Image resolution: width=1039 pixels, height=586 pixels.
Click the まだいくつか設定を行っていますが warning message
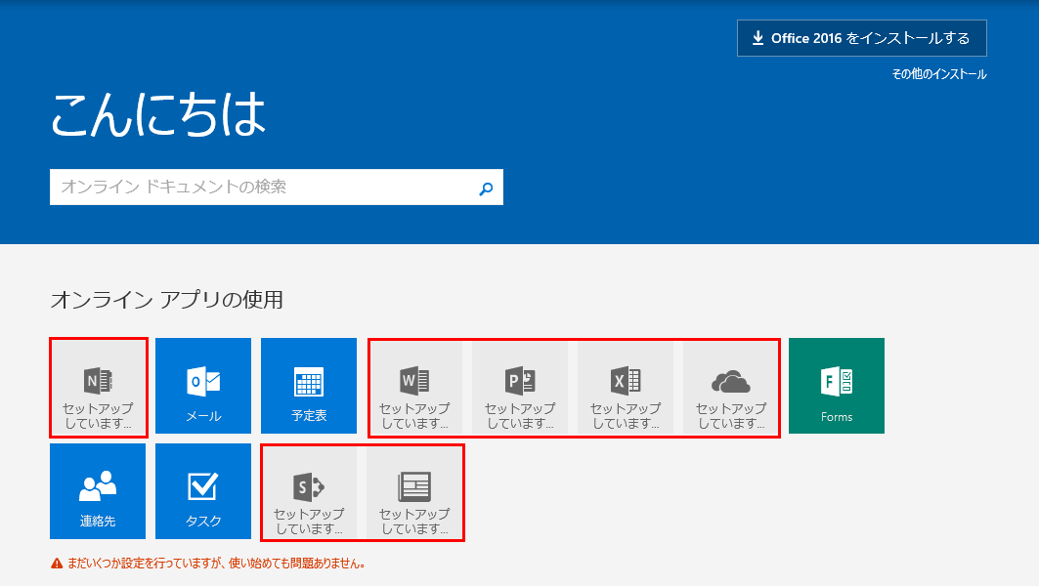pyautogui.click(x=216, y=564)
